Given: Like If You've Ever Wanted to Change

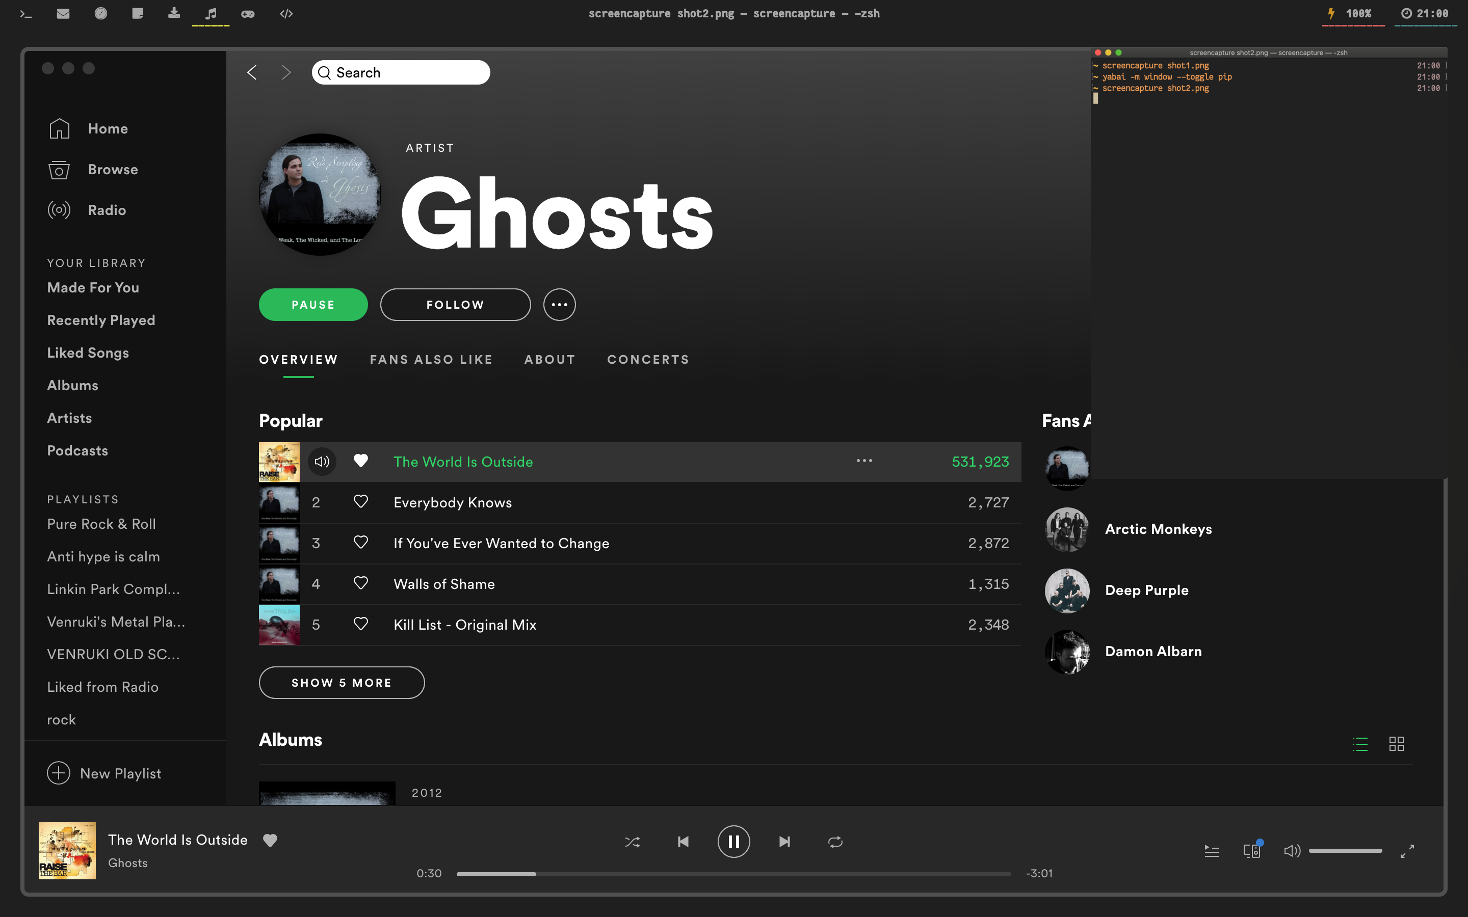Looking at the screenshot, I should pyautogui.click(x=361, y=542).
